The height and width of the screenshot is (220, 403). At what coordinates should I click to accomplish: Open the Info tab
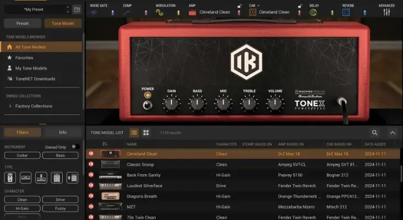tap(63, 132)
